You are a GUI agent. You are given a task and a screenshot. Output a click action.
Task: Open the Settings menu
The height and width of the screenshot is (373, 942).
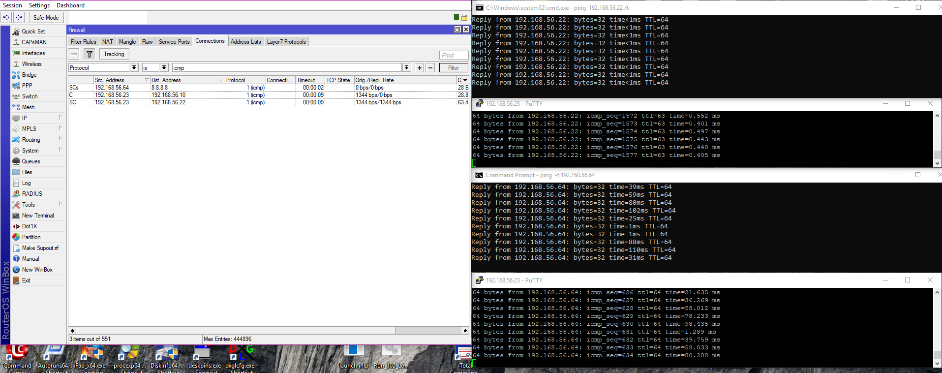[x=39, y=5]
